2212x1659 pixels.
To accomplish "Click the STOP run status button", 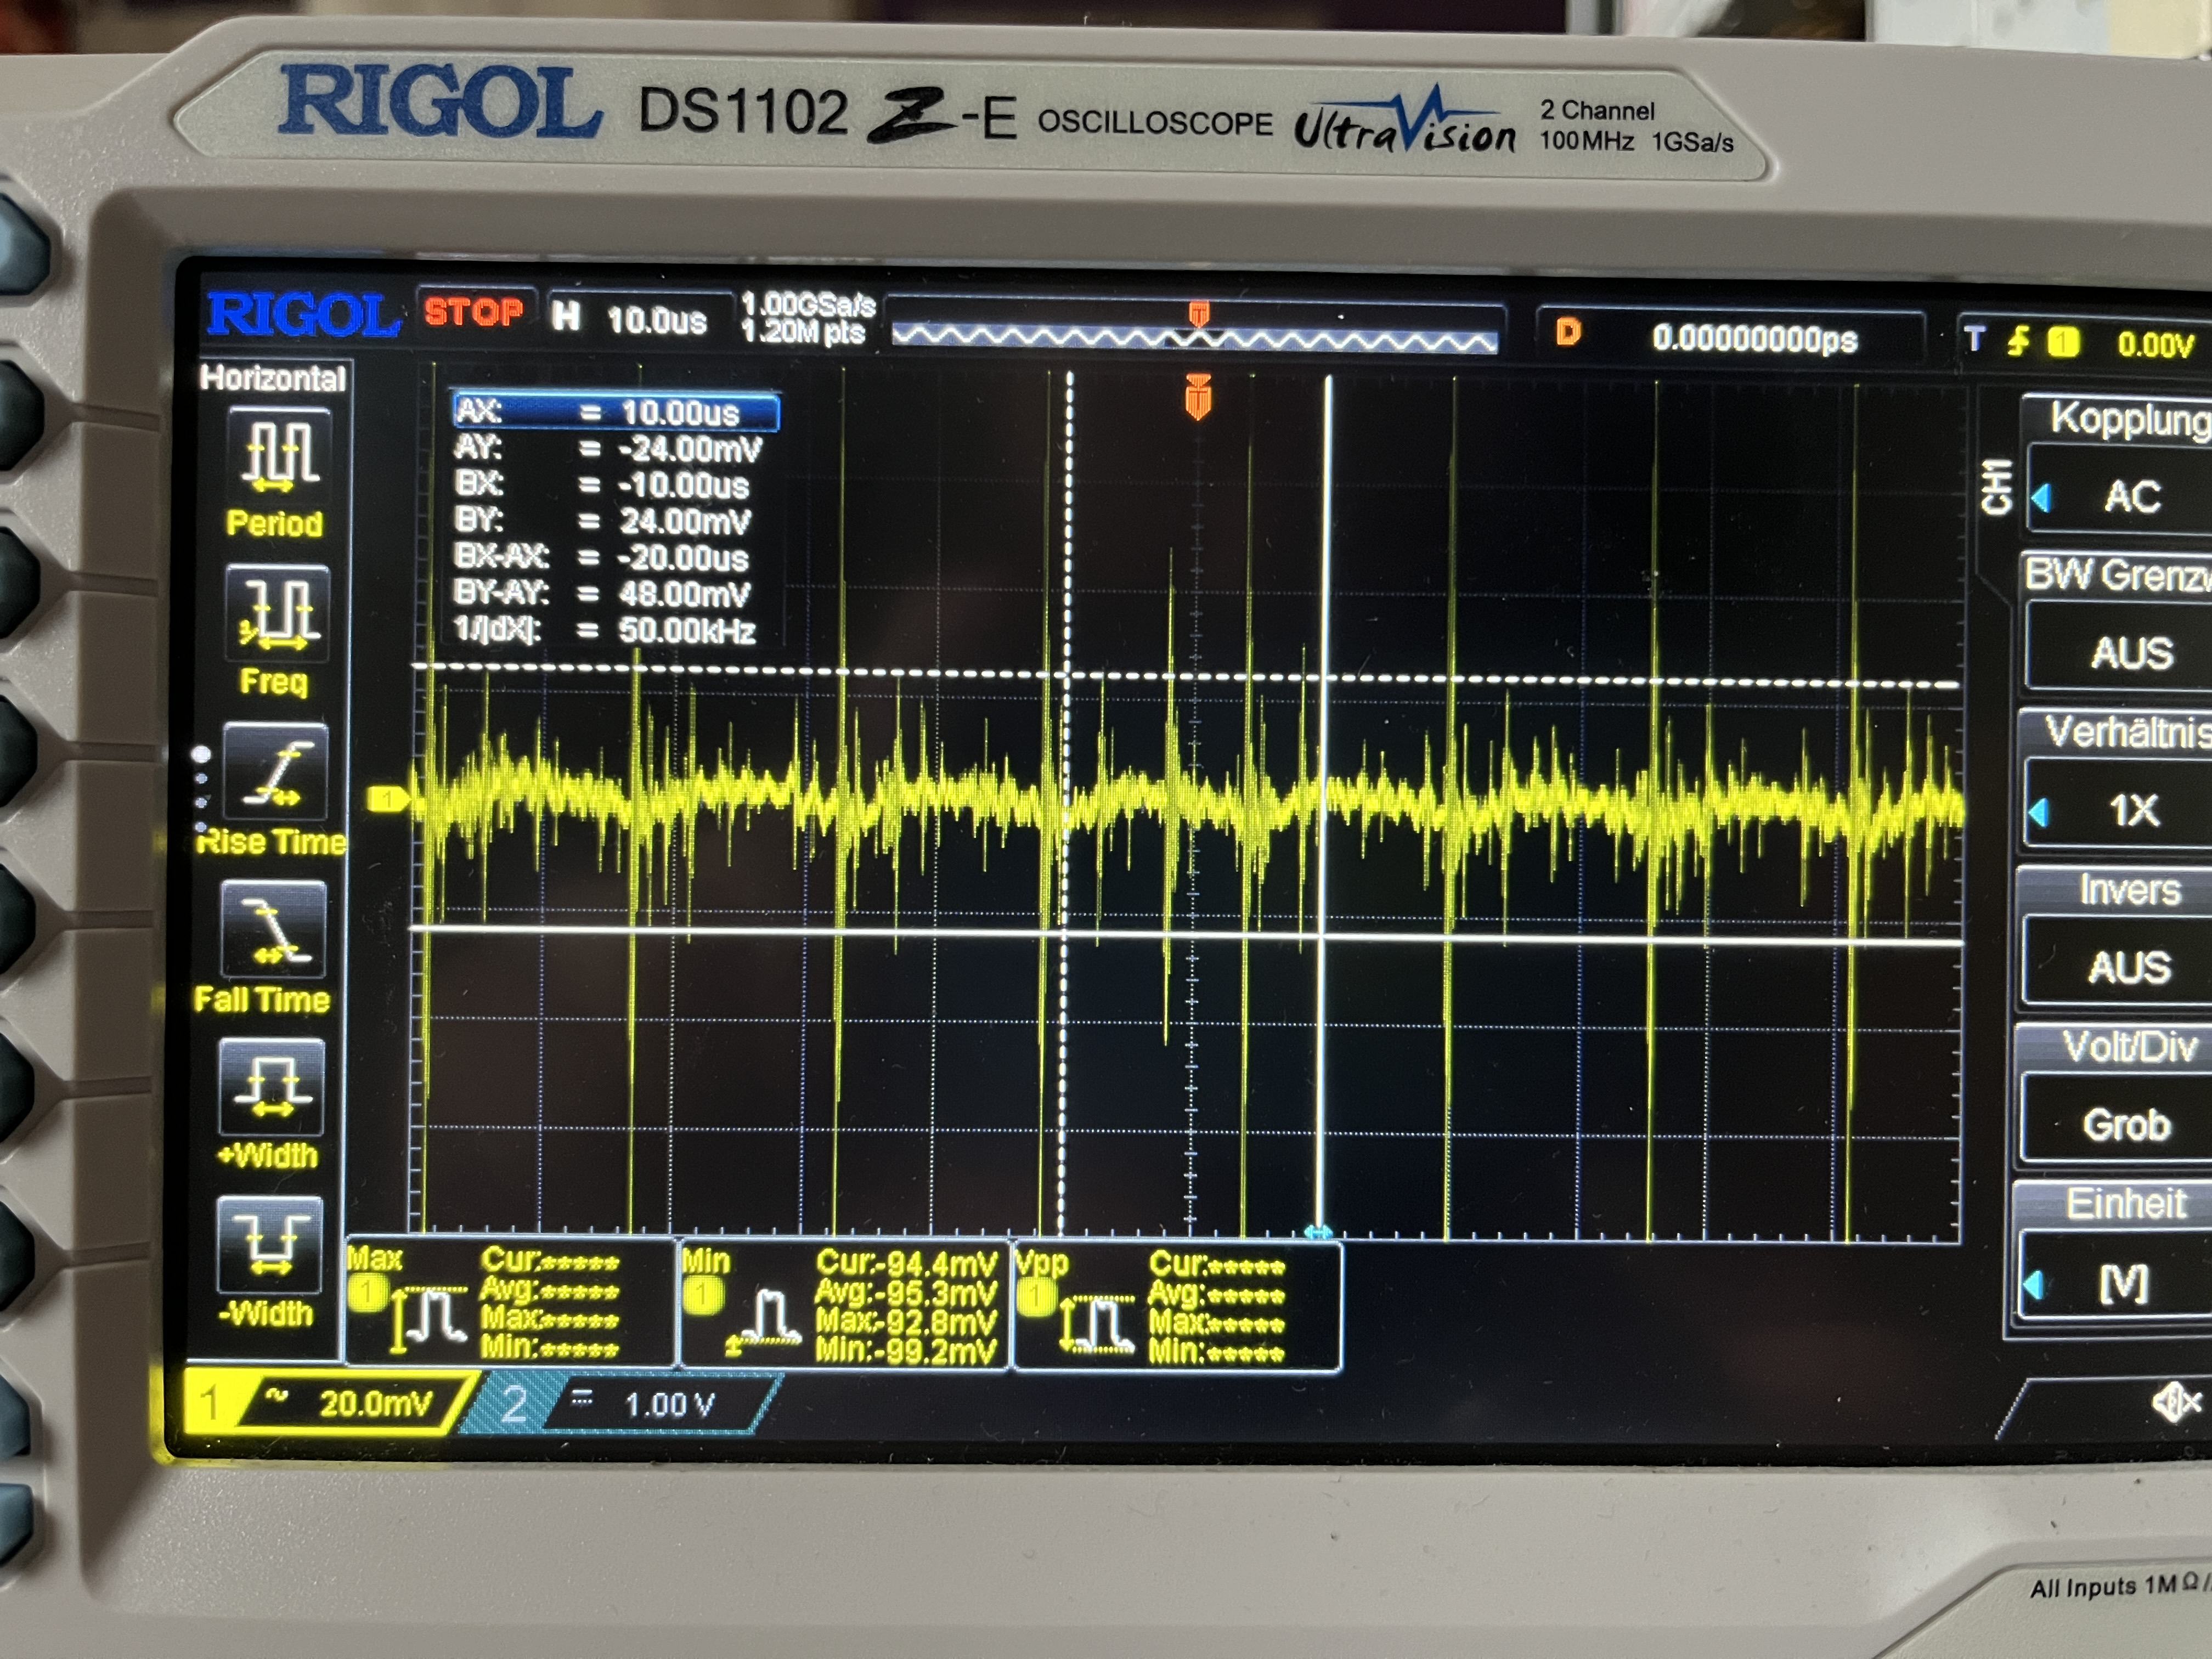I will tap(473, 312).
